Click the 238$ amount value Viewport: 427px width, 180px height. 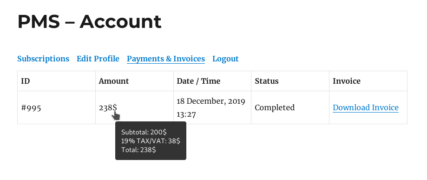coord(108,108)
